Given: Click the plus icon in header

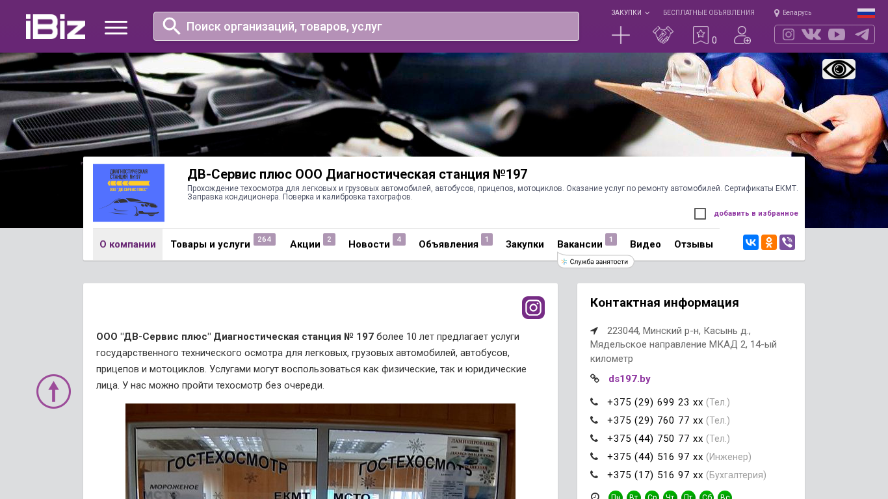Looking at the screenshot, I should tap(621, 35).
